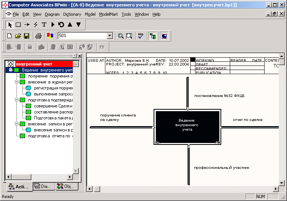This screenshot has width=287, height=201.
Task: Close the Model Explorer panel
Action: click(x=80, y=56)
